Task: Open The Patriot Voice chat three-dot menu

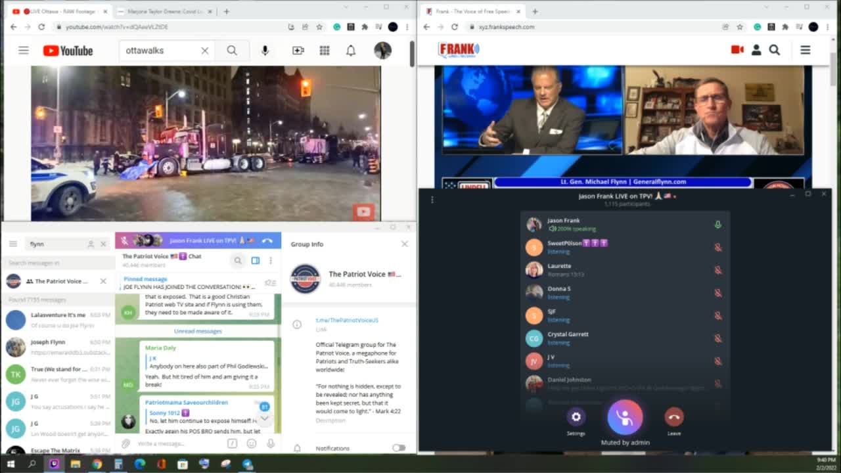Action: point(270,261)
